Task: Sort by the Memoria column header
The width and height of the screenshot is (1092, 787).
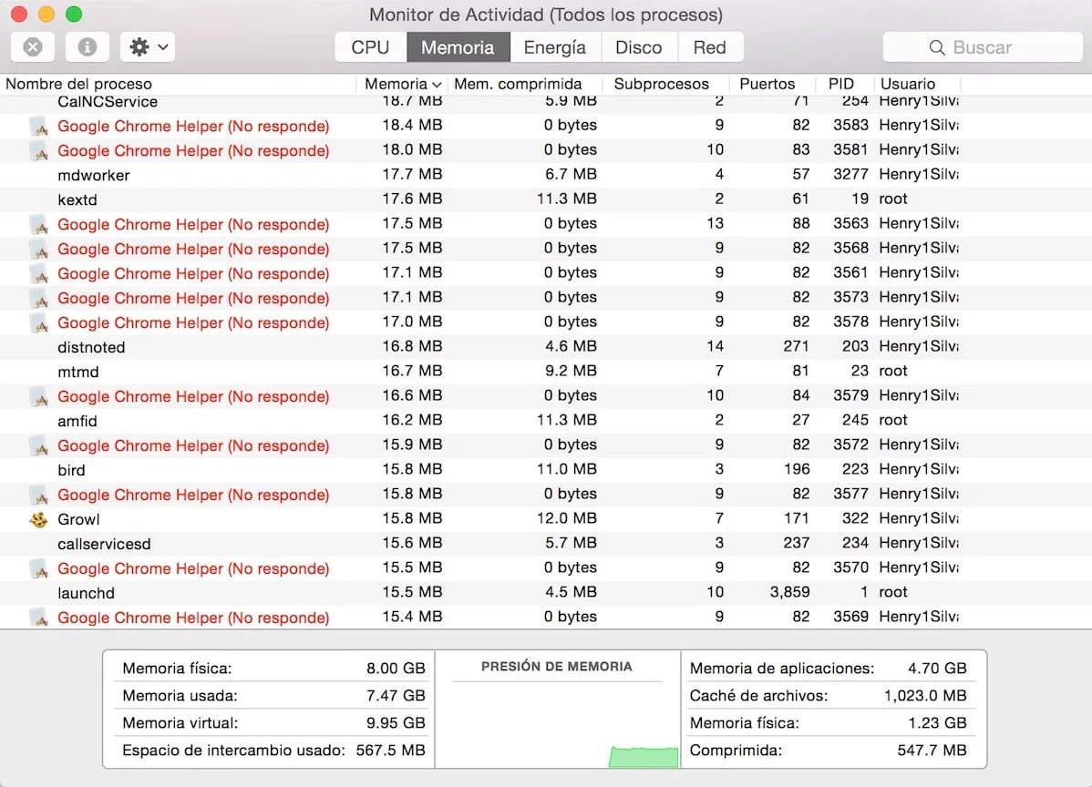Action: pyautogui.click(x=403, y=84)
